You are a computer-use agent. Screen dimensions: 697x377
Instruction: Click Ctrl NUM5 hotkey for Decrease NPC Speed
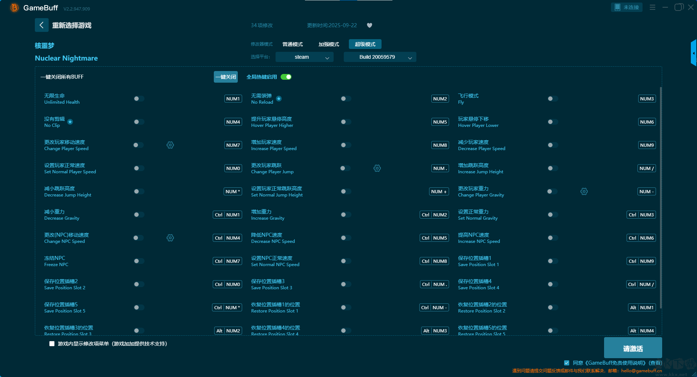point(434,238)
